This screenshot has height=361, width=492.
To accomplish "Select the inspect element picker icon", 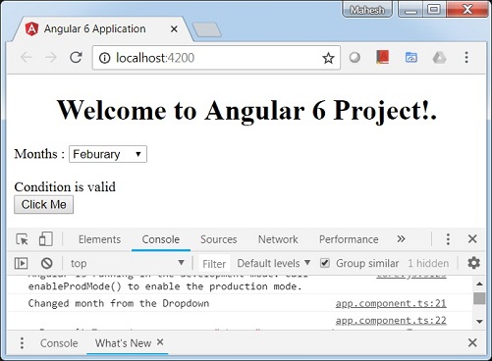I will pyautogui.click(x=22, y=239).
